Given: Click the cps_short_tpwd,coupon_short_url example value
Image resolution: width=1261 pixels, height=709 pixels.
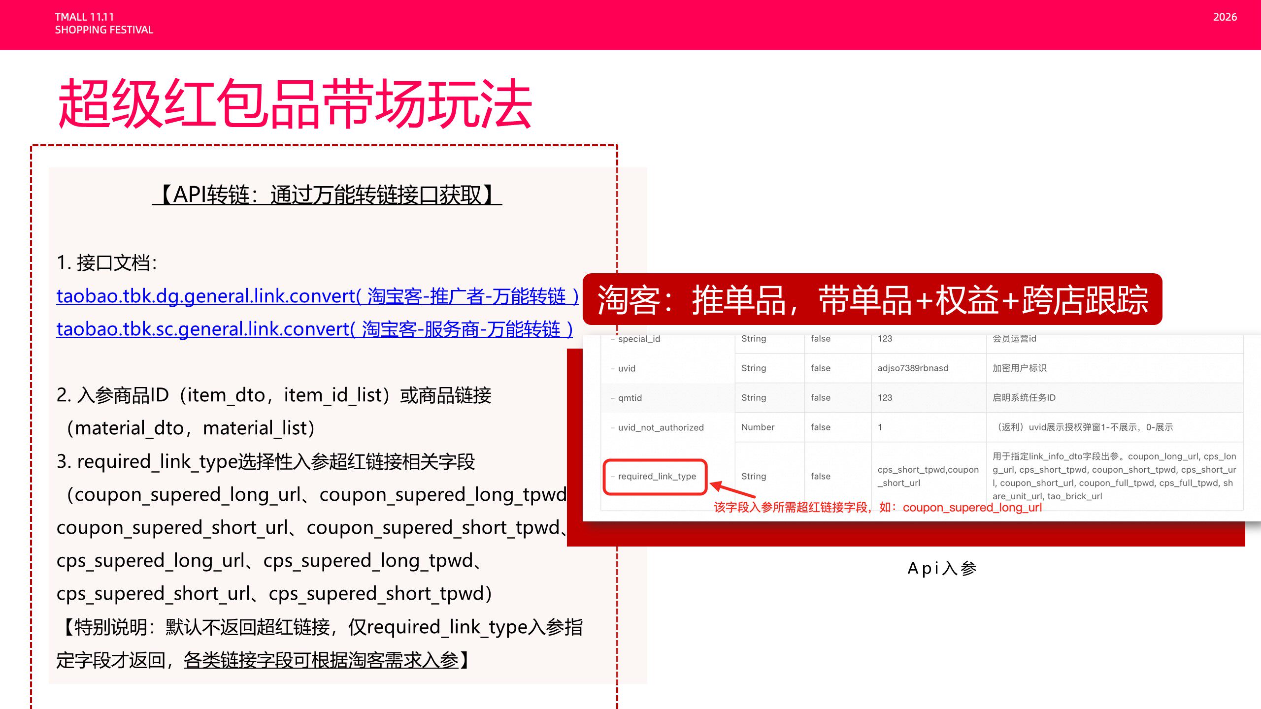Looking at the screenshot, I should tap(928, 476).
